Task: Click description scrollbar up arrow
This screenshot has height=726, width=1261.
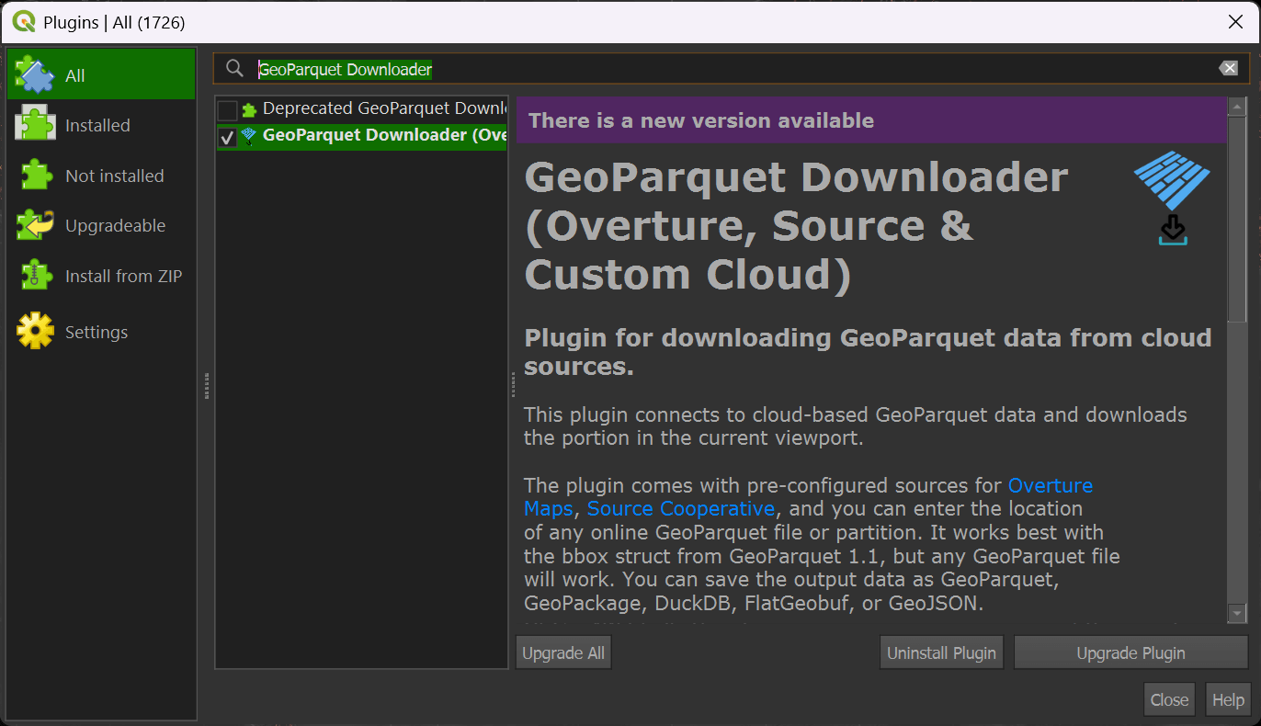Action: [1237, 107]
